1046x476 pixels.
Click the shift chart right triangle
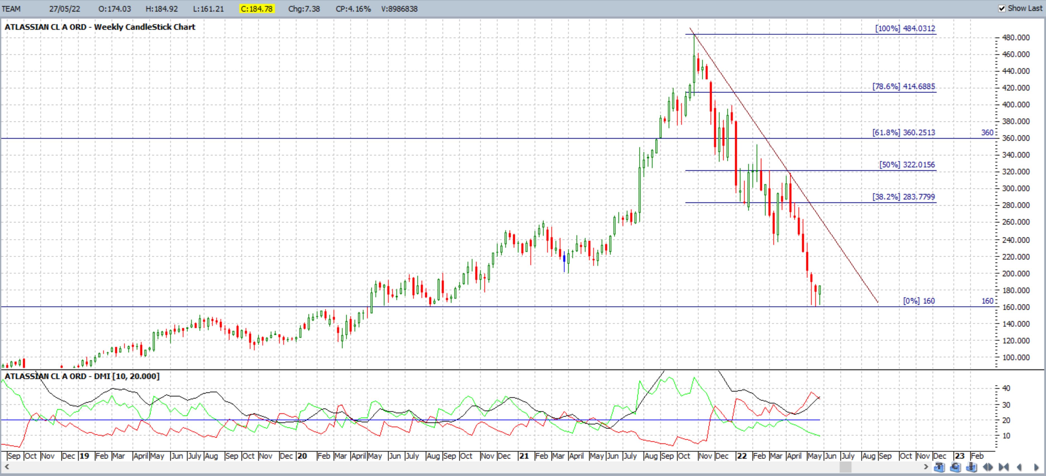(1036, 467)
